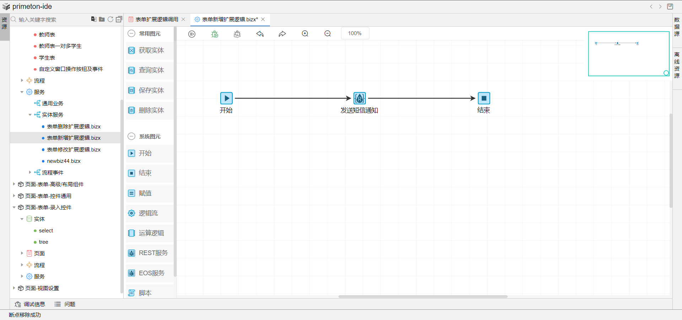The image size is (682, 320).
Task: Collapse the 系统图元 palette section
Action: coord(131,136)
